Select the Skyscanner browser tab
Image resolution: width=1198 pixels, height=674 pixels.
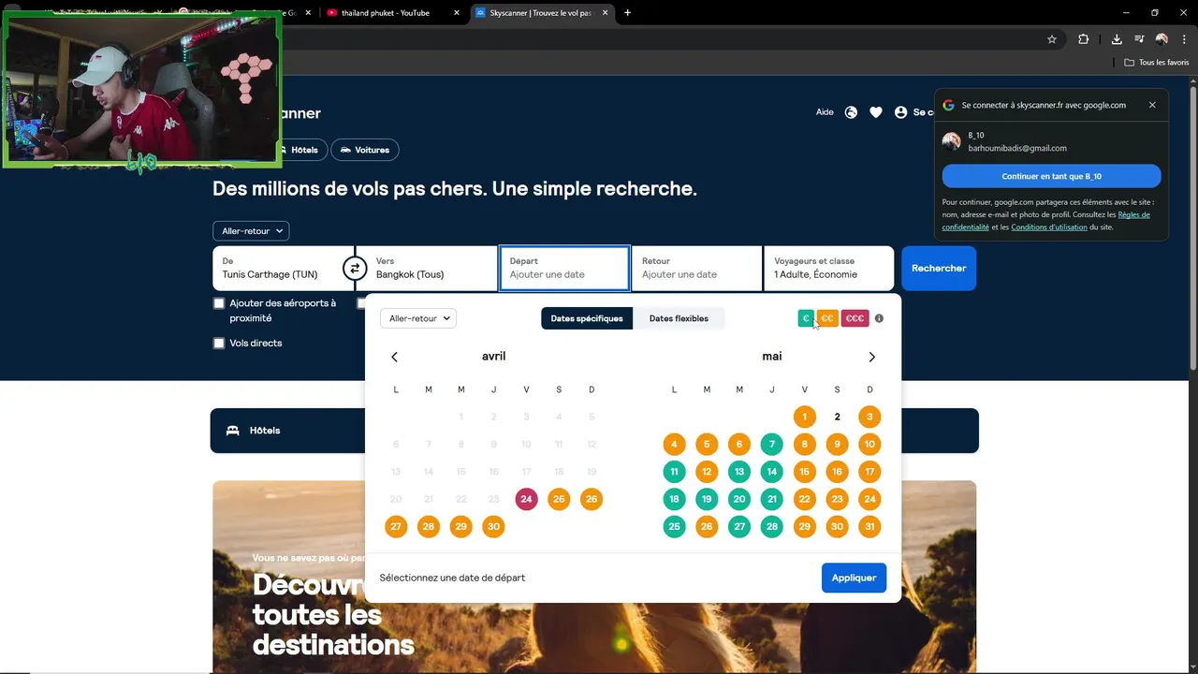(541, 13)
